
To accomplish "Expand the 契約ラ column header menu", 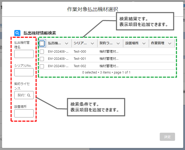I will (x=118, y=43).
